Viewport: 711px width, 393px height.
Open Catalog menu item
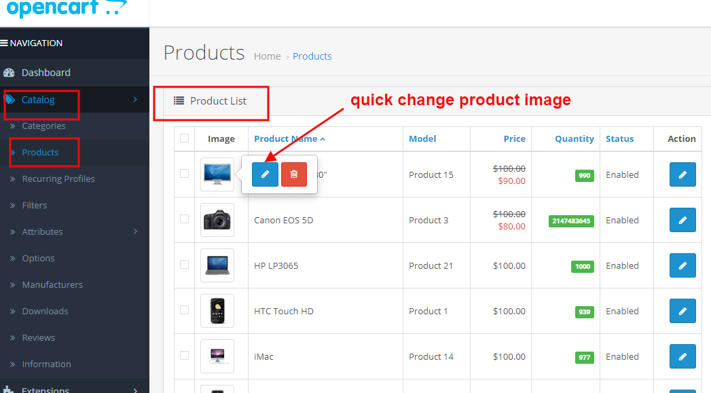[x=38, y=100]
